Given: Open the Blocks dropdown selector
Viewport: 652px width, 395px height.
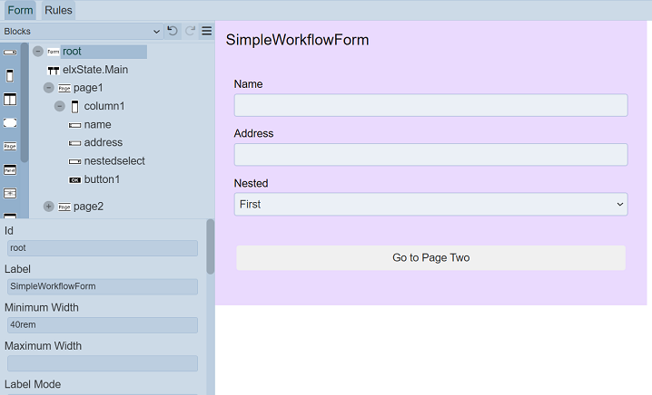Looking at the screenshot, I should click(x=82, y=32).
